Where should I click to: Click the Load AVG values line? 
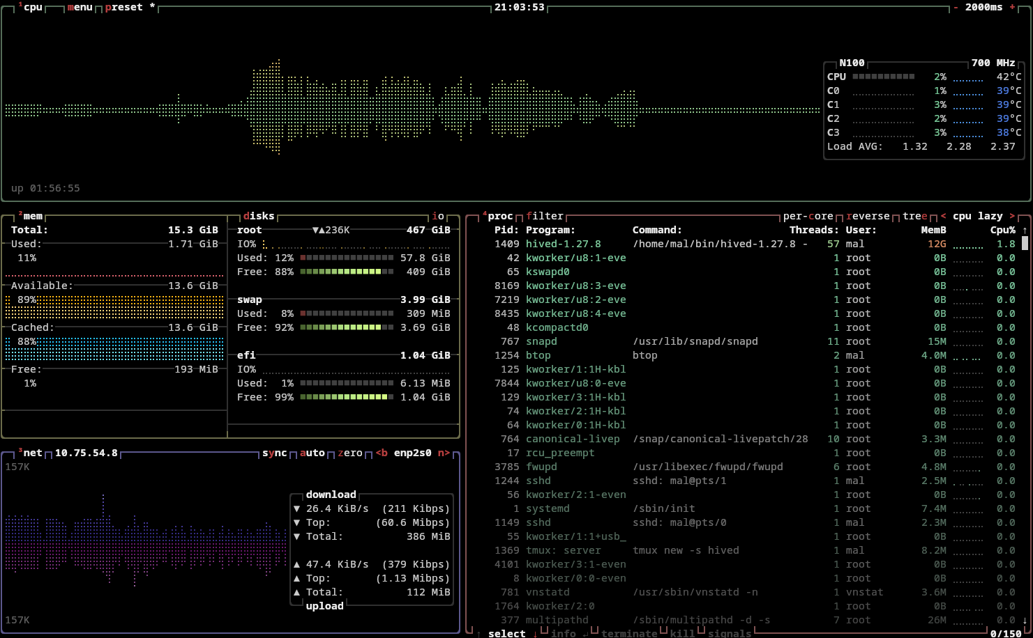[921, 146]
